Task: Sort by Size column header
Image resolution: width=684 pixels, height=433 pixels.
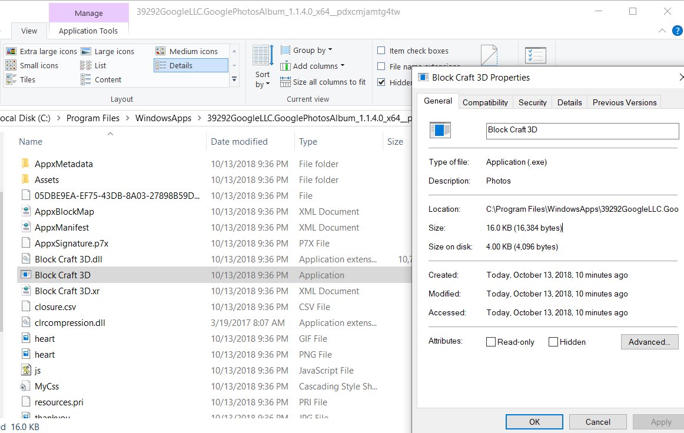Action: tap(395, 142)
